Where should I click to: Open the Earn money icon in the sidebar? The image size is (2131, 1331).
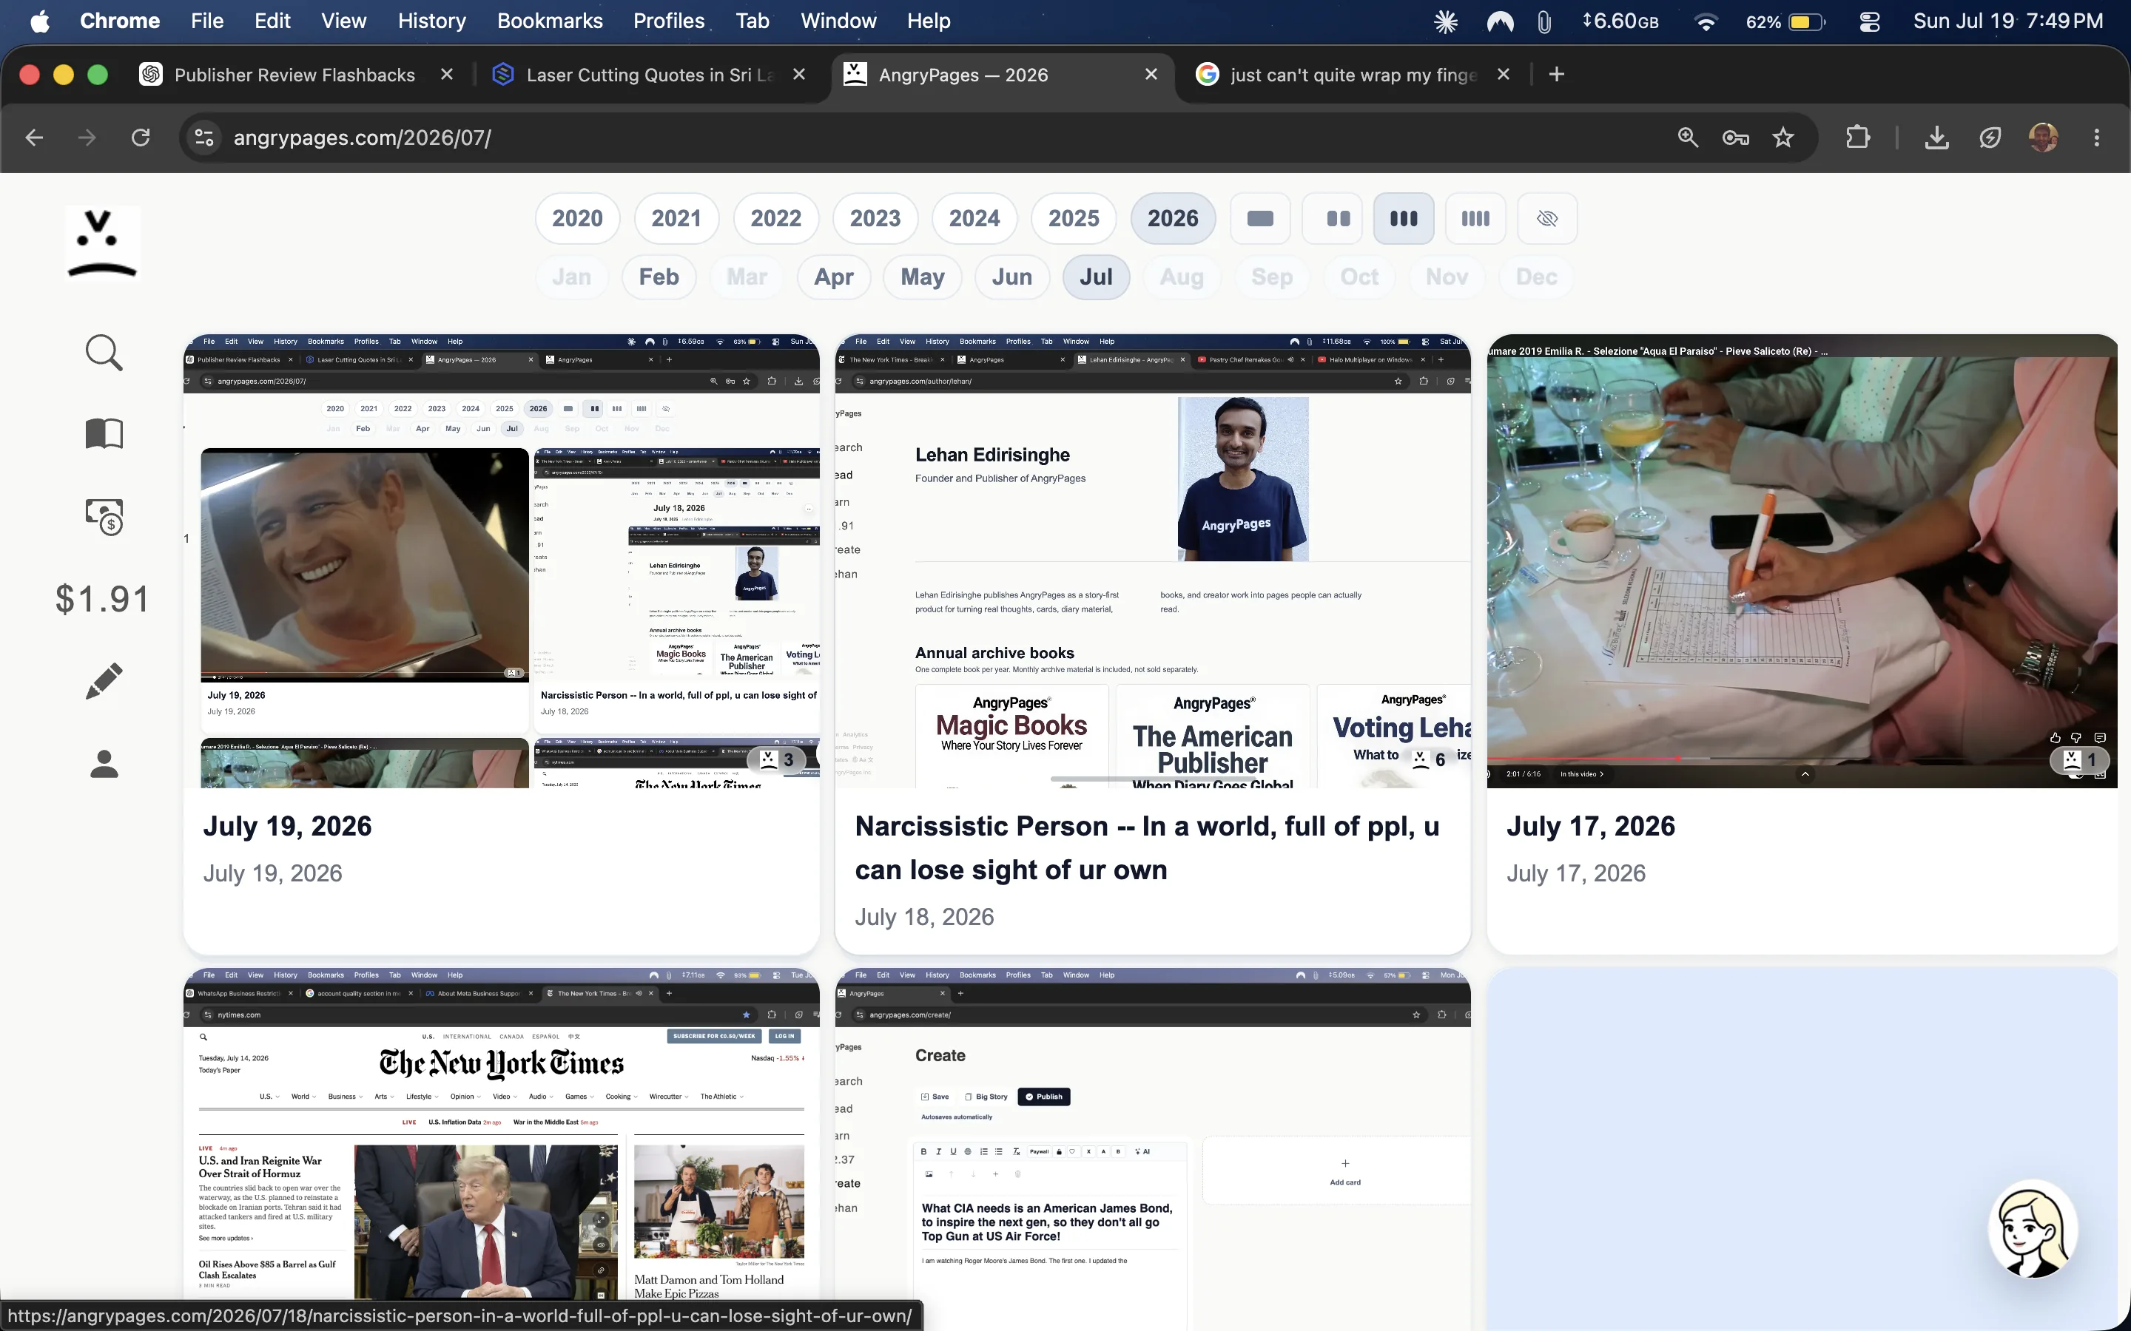(x=104, y=517)
